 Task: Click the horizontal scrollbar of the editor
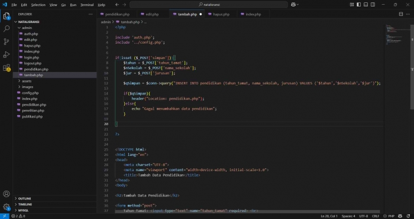tap(247, 211)
